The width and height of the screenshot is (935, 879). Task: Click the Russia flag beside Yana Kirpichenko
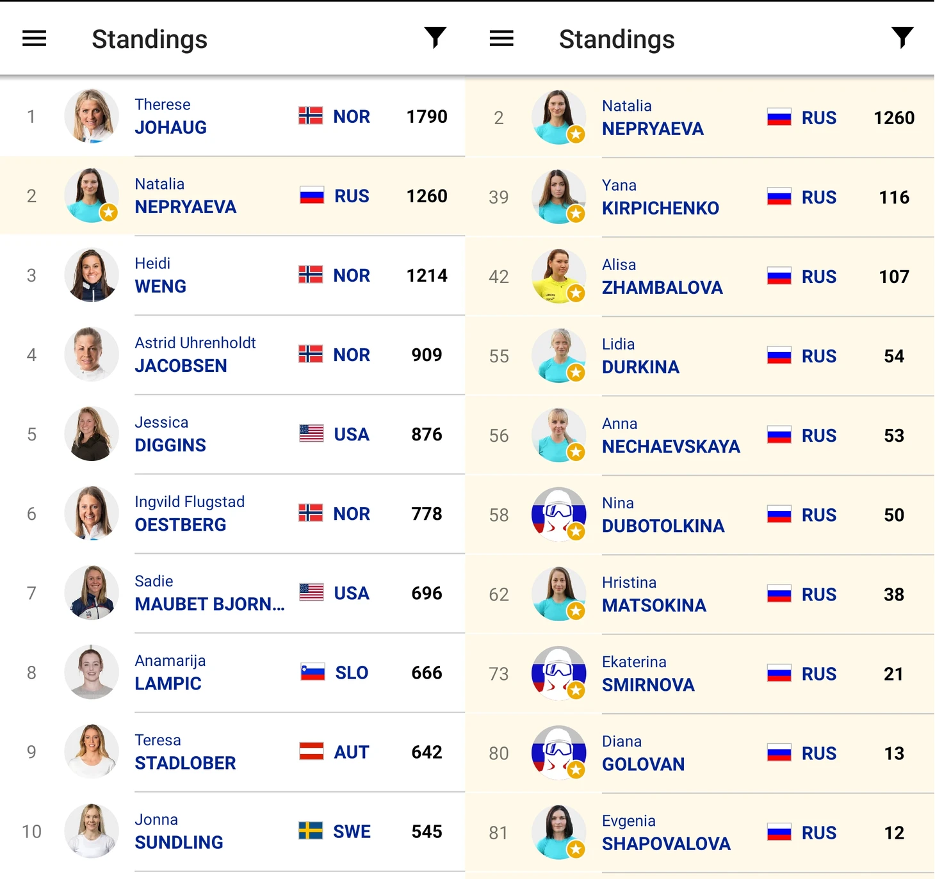(779, 197)
